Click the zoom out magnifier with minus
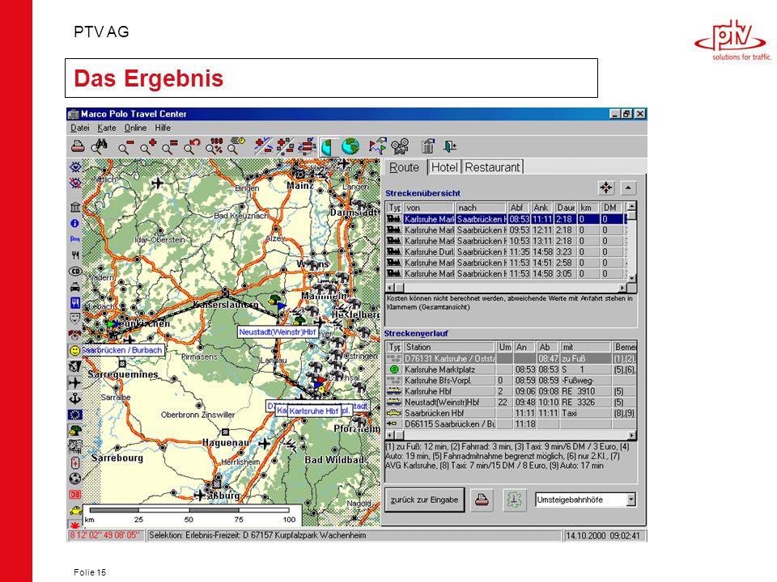This screenshot has width=777, height=582. coord(126,146)
